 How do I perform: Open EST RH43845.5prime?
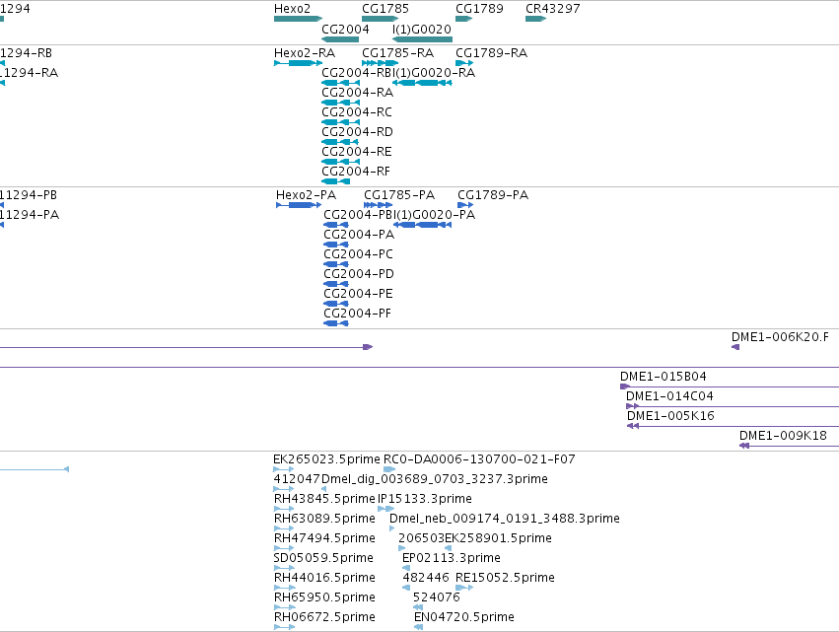(x=324, y=499)
